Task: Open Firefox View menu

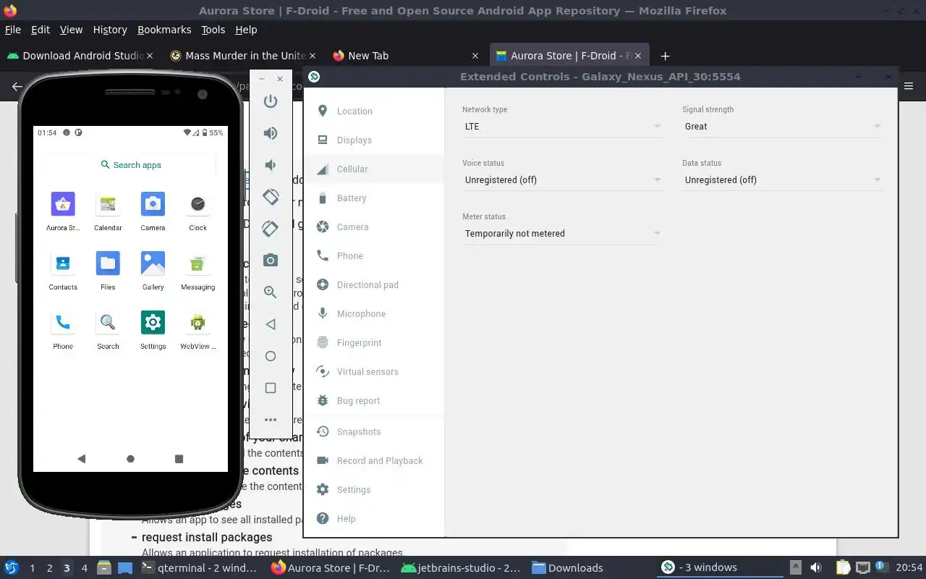Action: tap(71, 30)
